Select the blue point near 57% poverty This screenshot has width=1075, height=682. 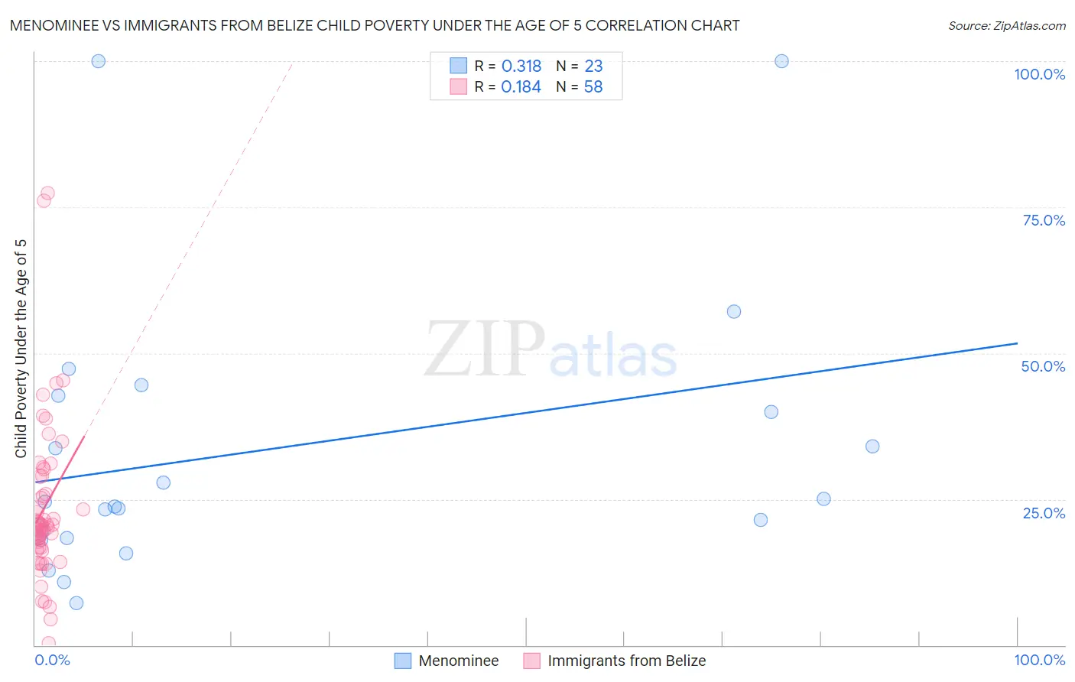click(x=734, y=311)
